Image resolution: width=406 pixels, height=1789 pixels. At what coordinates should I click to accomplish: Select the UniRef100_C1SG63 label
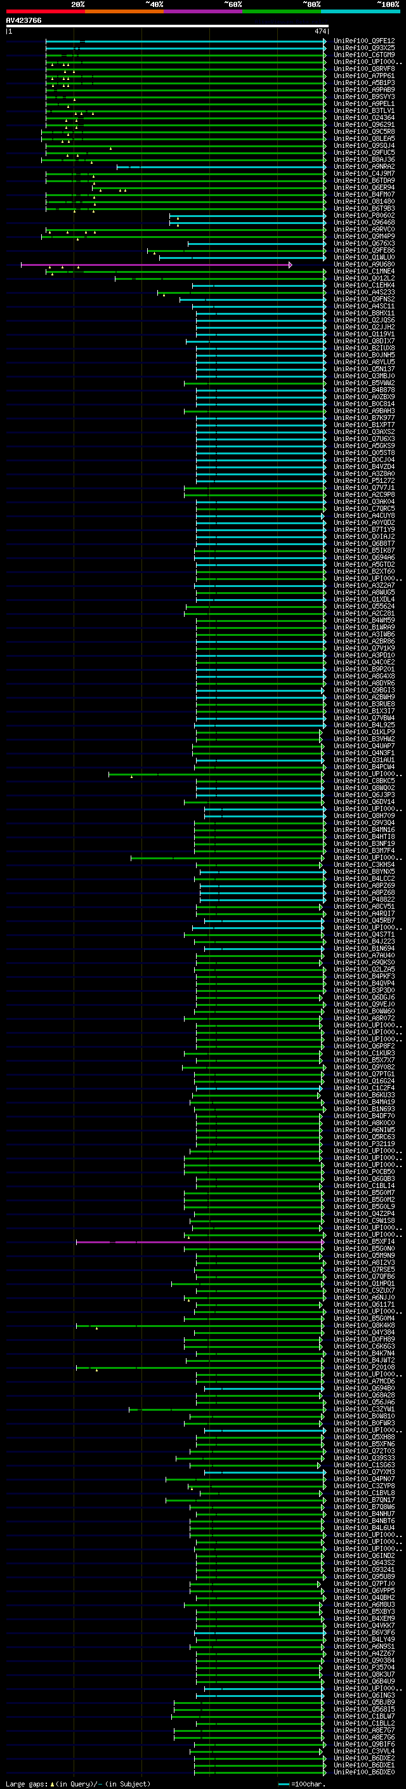coord(364,1465)
